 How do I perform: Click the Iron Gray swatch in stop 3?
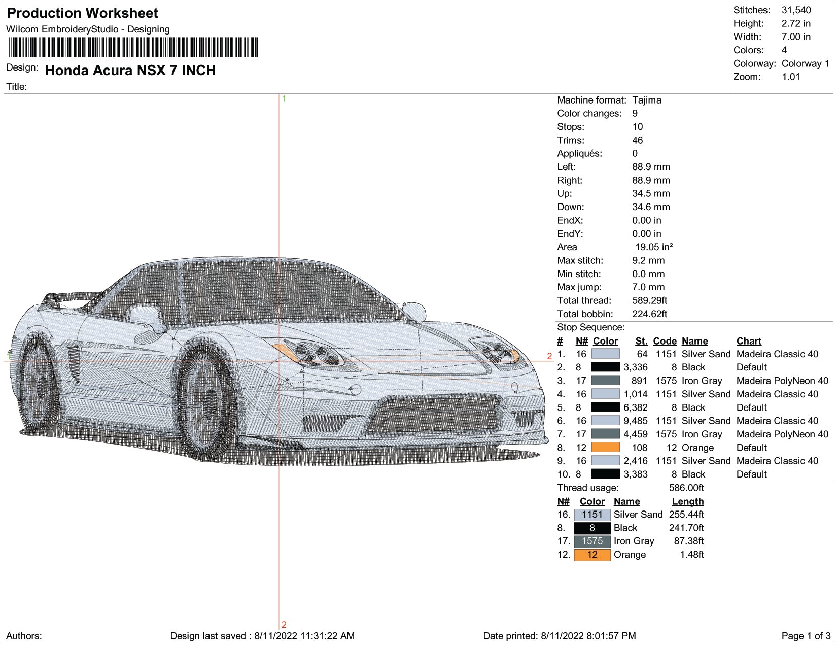pos(605,381)
